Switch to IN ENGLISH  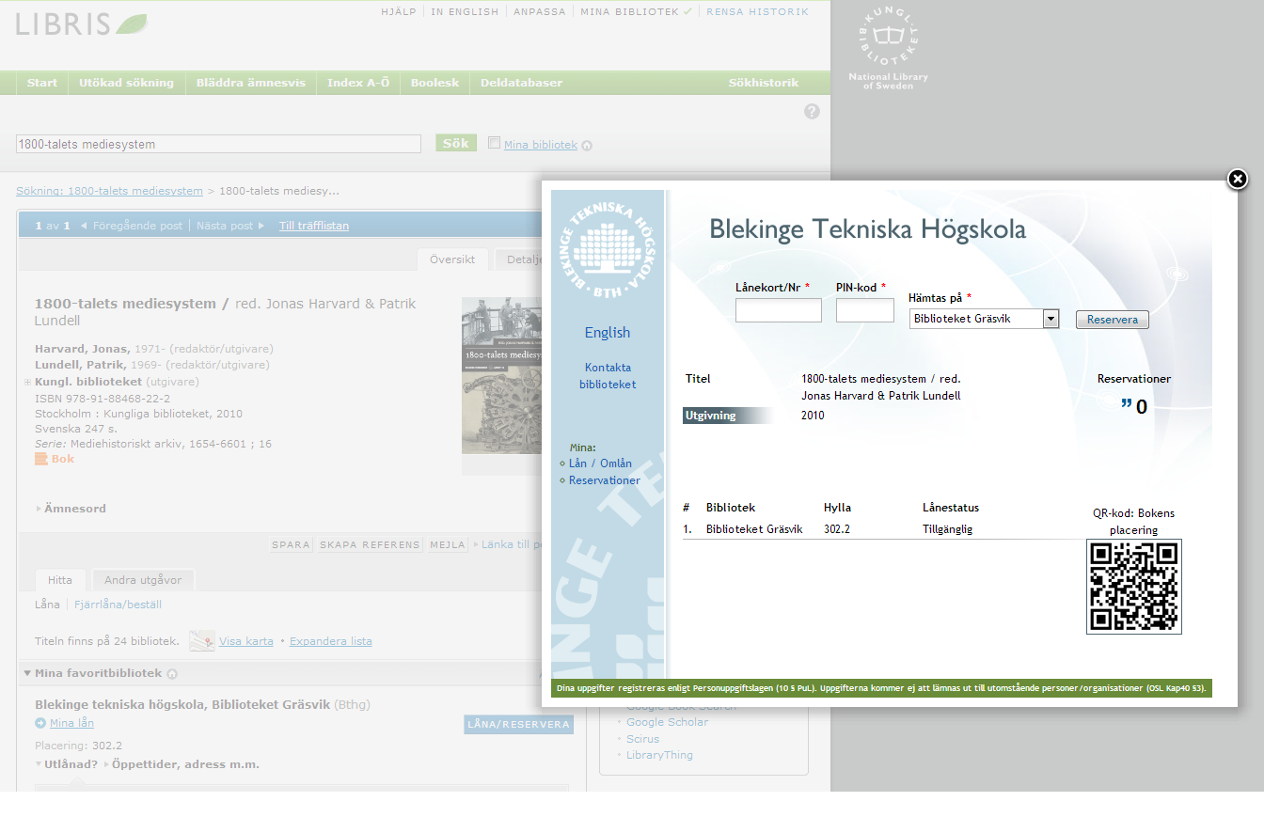[465, 12]
